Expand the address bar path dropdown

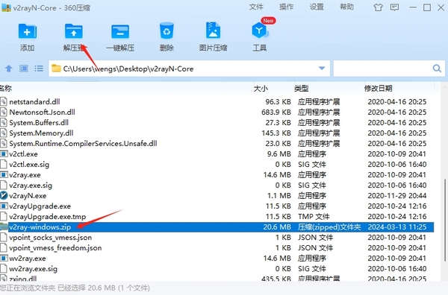(x=322, y=69)
